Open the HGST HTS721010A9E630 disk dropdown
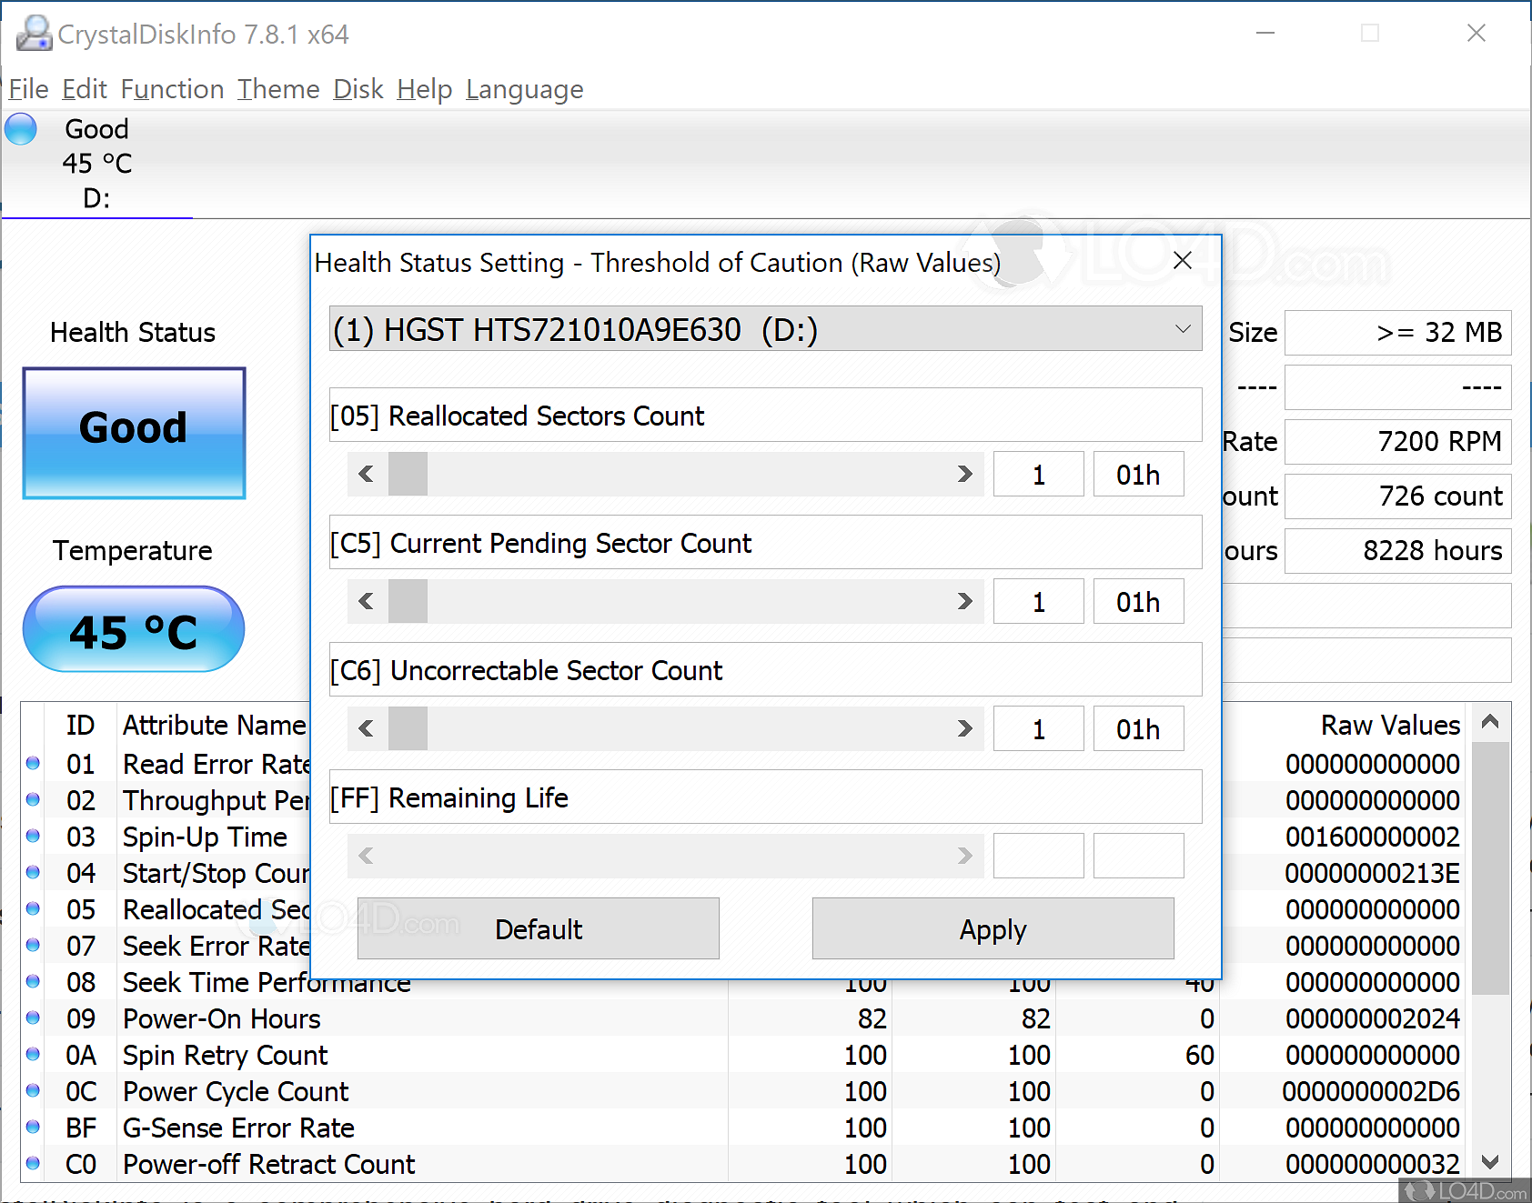The height and width of the screenshot is (1203, 1532). click(x=764, y=329)
